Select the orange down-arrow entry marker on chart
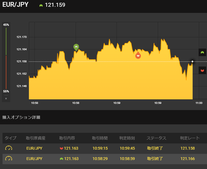 [138, 55]
